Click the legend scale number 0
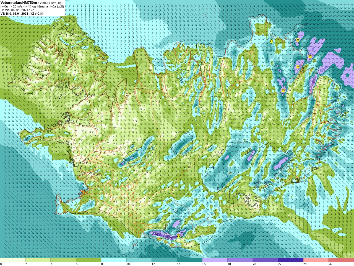Viewport: 354px width, 266px height. tap(1, 264)
